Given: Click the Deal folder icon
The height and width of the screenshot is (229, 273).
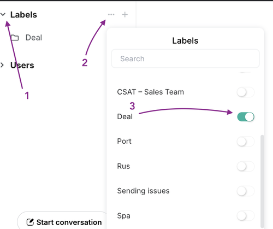Looking at the screenshot, I should 15,38.
